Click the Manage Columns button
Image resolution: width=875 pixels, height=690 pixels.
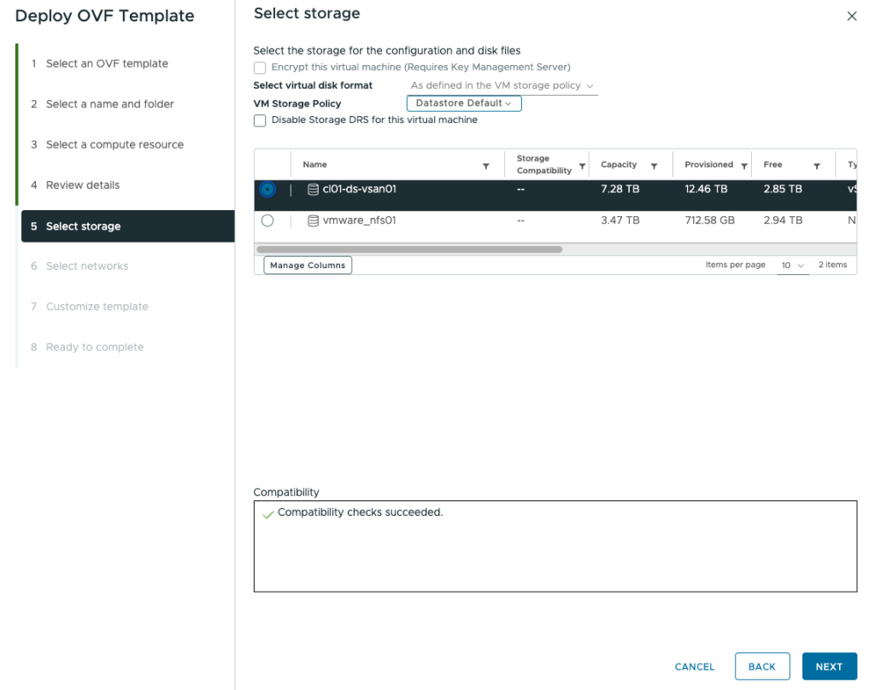(x=308, y=266)
